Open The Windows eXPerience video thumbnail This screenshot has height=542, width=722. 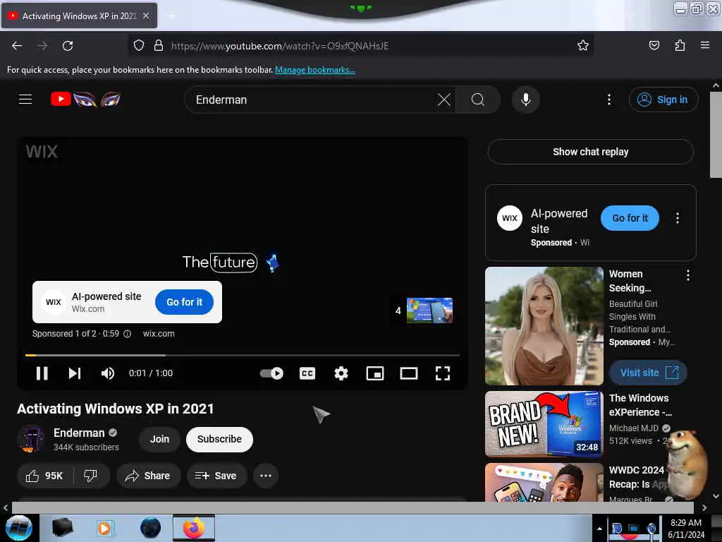[544, 424]
